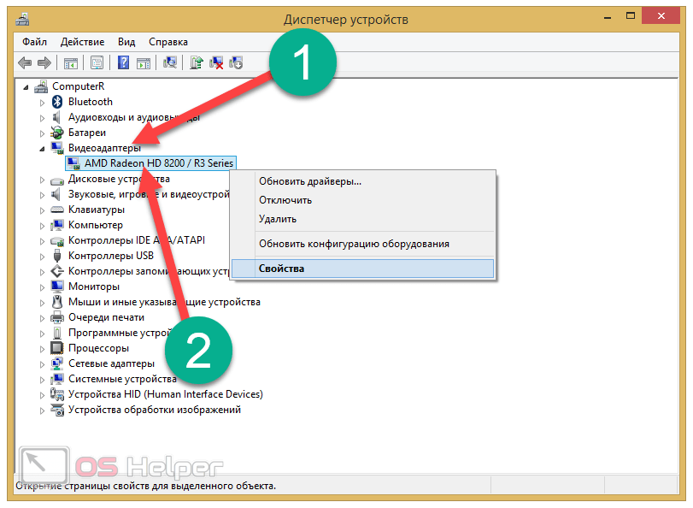
Task: Select the AMD Radeon HD 8200 device
Action: [159, 163]
